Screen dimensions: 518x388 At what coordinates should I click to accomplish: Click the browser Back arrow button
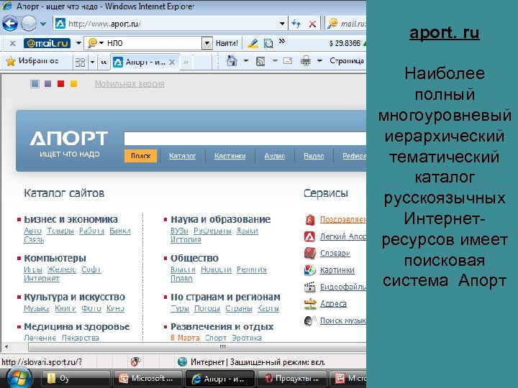point(9,24)
